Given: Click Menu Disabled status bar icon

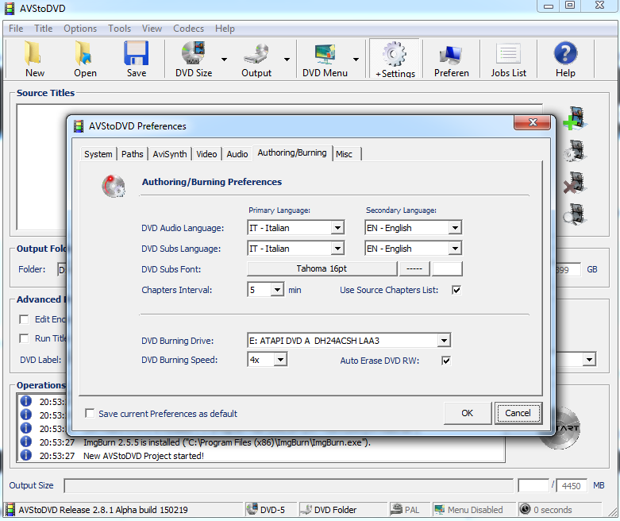Looking at the screenshot, I should [439, 509].
